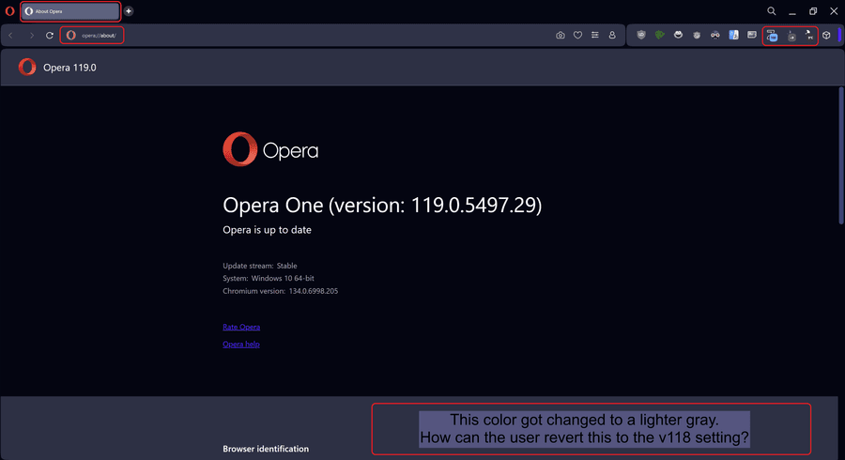
Task: Click the Chromium version 134.0.6998.205 line
Action: pyautogui.click(x=280, y=291)
